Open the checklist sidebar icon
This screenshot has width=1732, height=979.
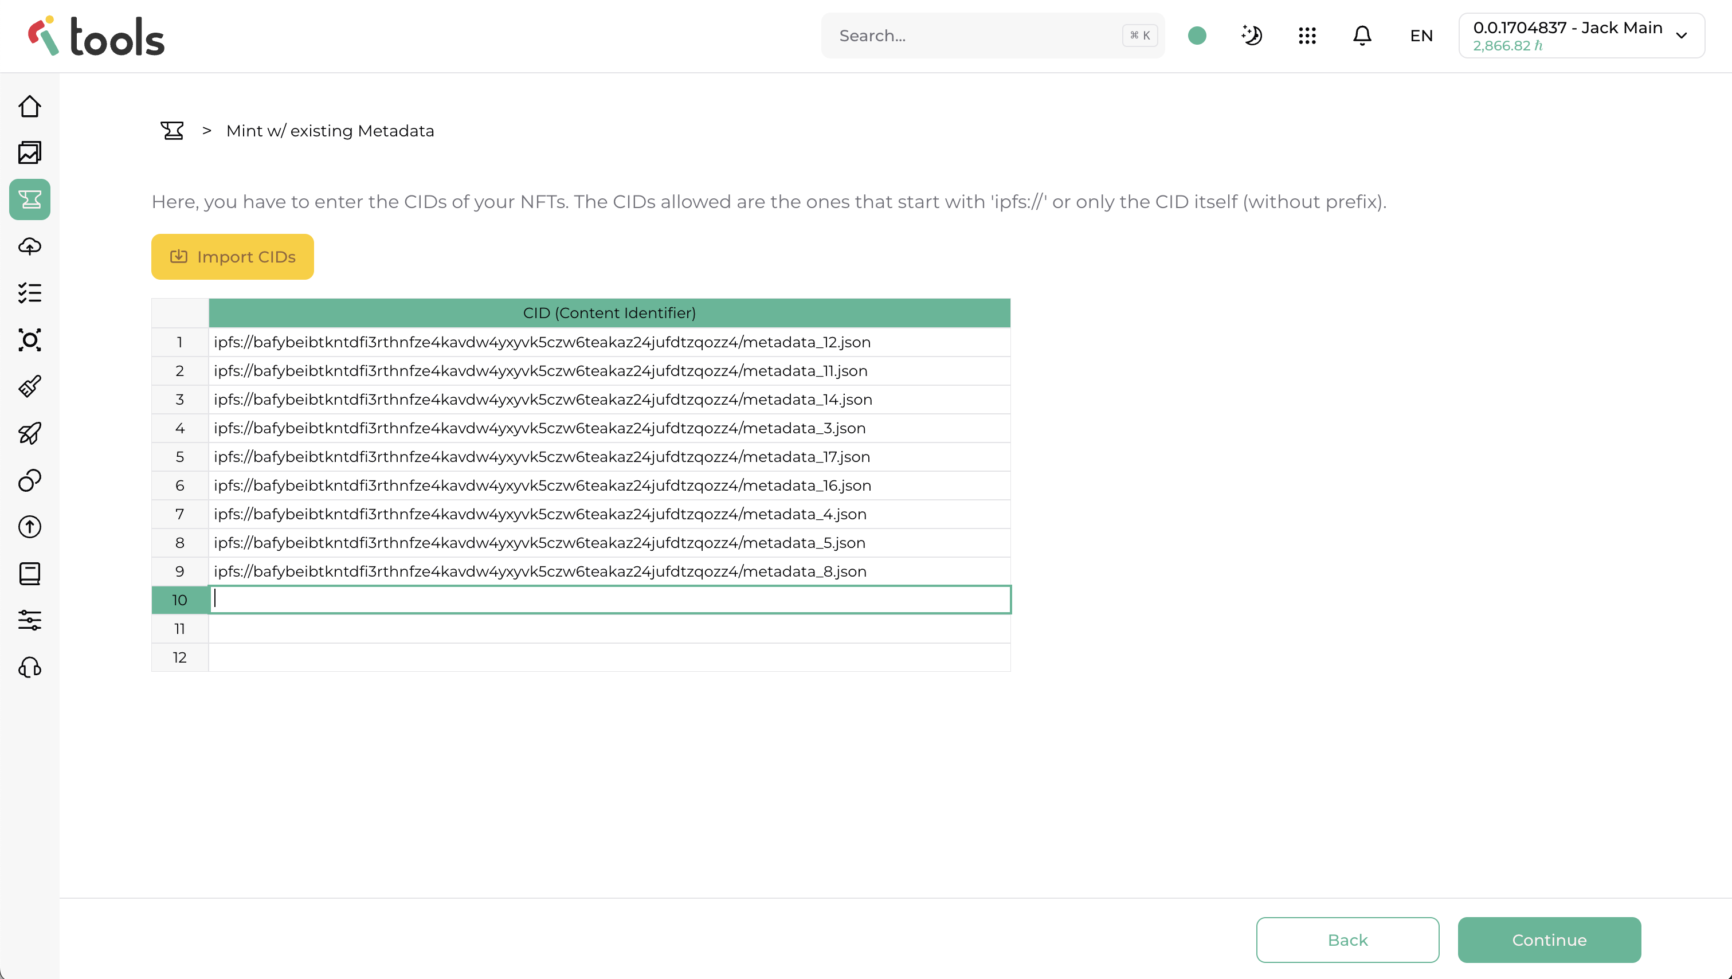pyautogui.click(x=30, y=293)
